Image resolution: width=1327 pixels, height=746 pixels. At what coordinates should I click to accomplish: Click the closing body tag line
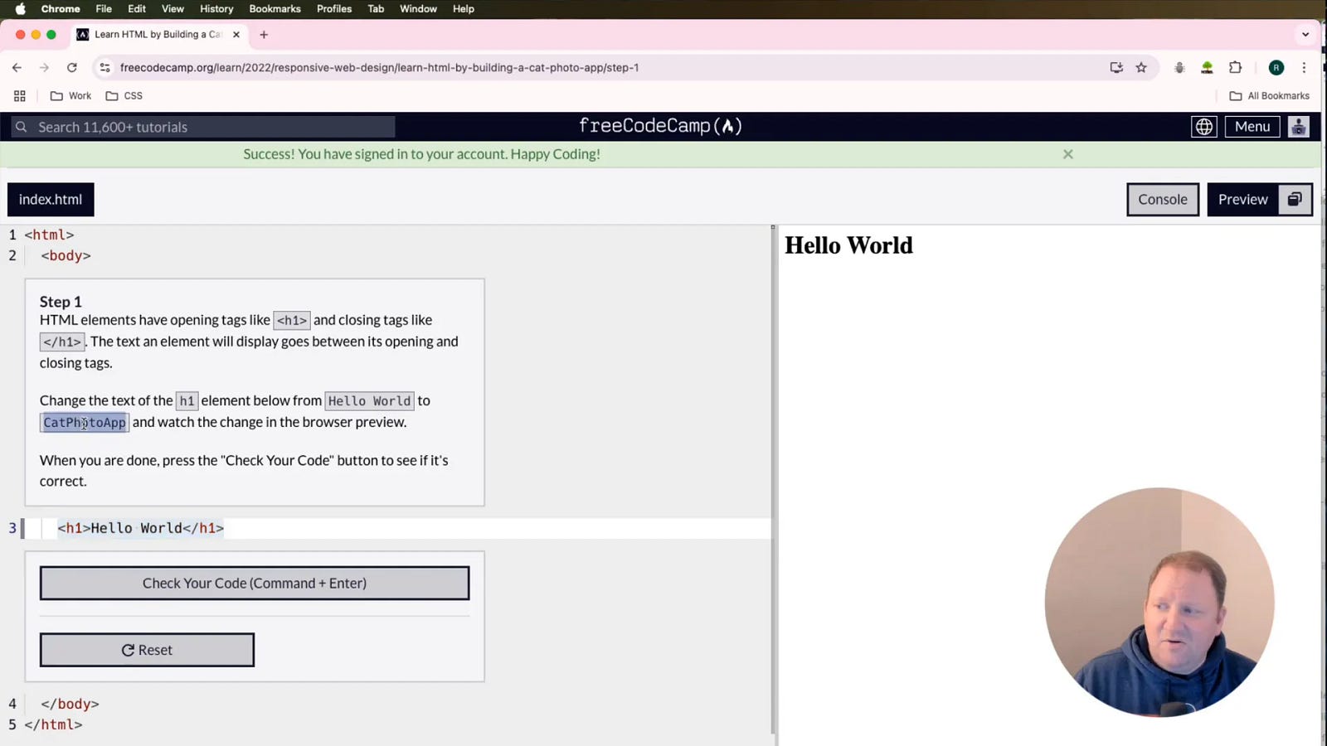pyautogui.click(x=70, y=705)
